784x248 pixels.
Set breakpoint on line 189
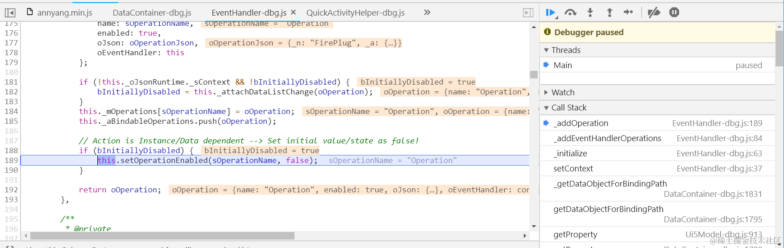click(x=11, y=160)
